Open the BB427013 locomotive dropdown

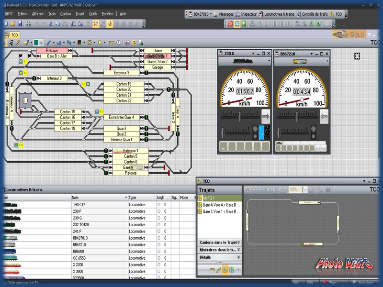pos(211,14)
